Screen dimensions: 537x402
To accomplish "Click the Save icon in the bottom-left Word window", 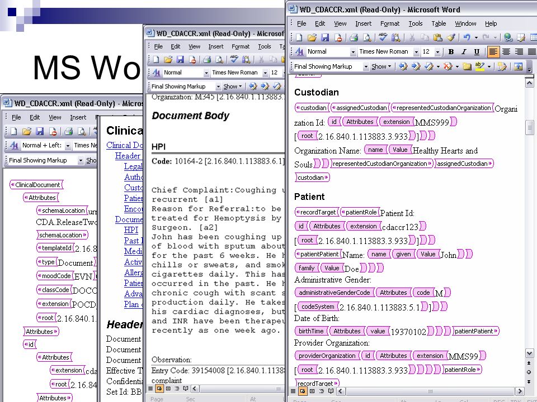I will click(40, 131).
